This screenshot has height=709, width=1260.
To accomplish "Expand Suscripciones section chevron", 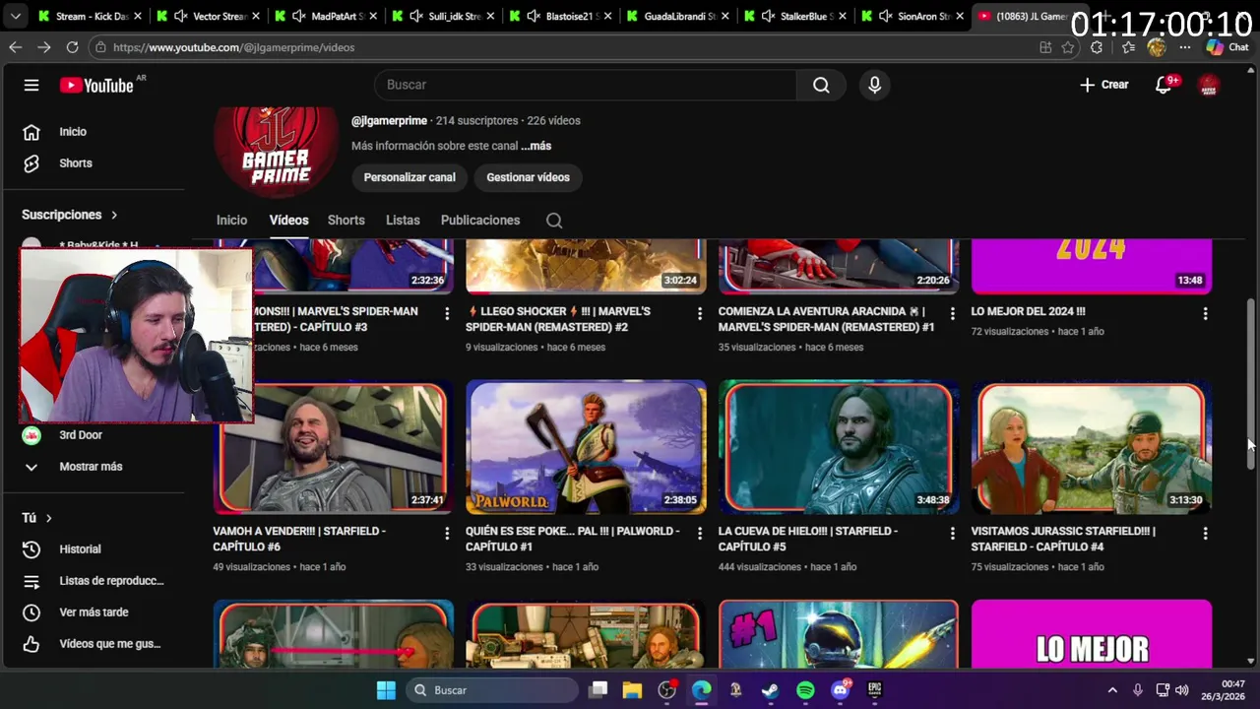I will (114, 215).
